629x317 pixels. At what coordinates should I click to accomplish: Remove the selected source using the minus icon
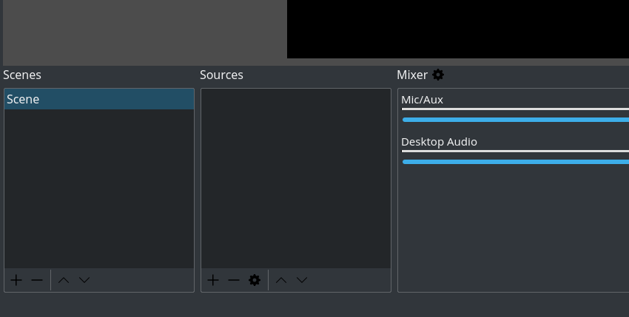[x=234, y=280]
